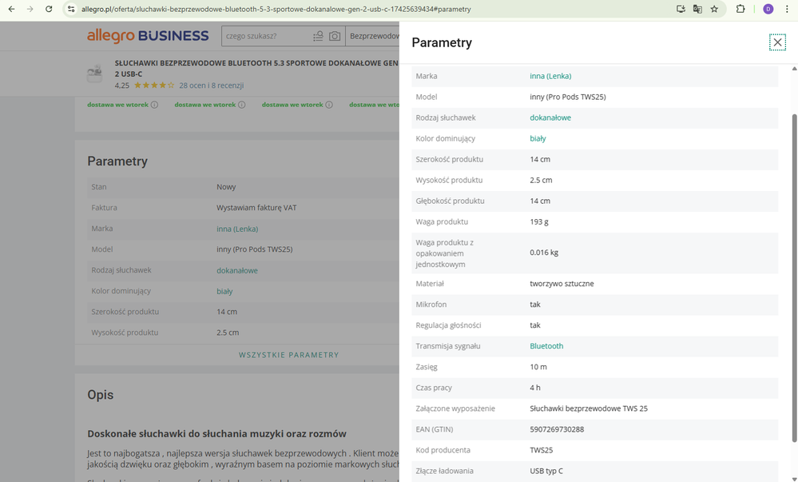Click the install app icon in address bar

(x=681, y=9)
